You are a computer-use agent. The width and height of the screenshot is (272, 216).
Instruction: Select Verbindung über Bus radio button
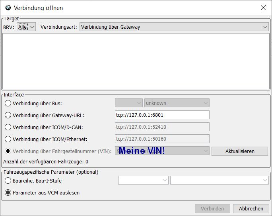pyautogui.click(x=8, y=103)
